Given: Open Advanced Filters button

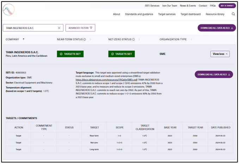Looking at the screenshot, I should tap(80, 28).
